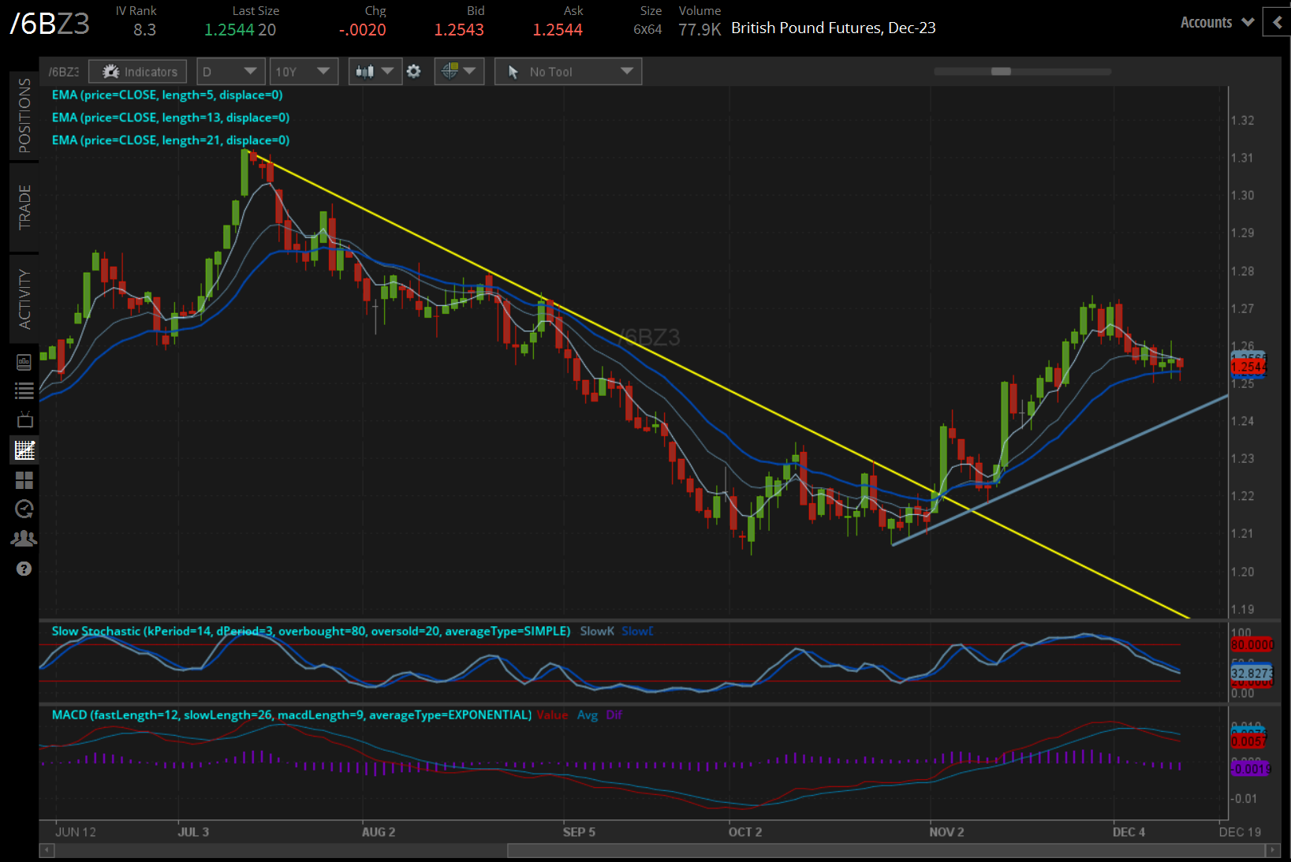Click the scrollbar left arrow at bottom
Viewport: 1291px width, 862px height.
(x=47, y=850)
